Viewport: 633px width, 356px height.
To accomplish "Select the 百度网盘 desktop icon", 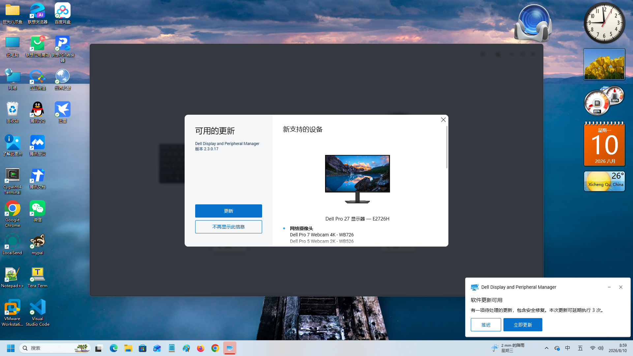I will click(63, 14).
